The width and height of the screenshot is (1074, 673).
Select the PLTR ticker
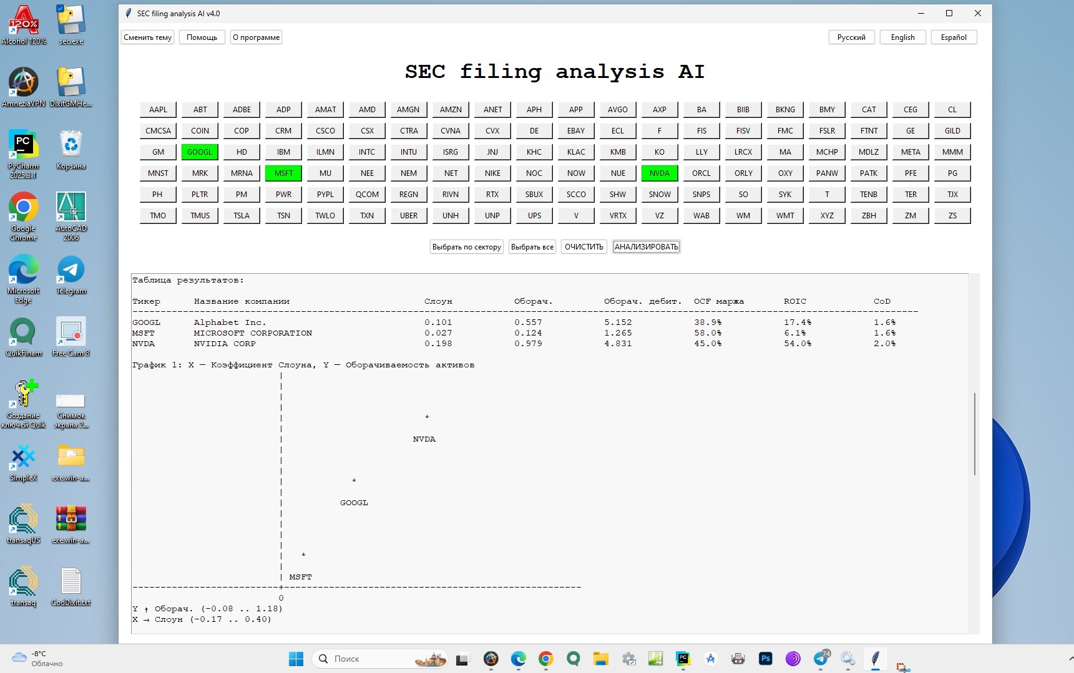click(200, 194)
